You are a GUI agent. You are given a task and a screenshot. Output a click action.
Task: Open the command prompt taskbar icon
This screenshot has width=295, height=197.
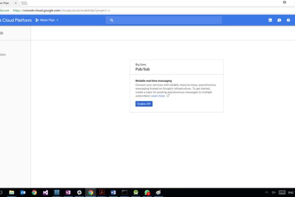coord(124,193)
